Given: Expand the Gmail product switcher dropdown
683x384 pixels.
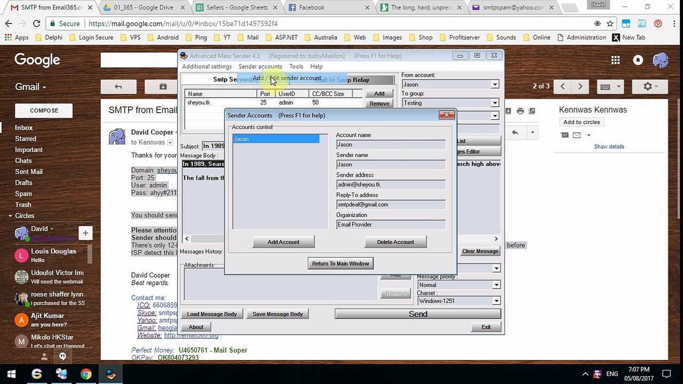Looking at the screenshot, I should pyautogui.click(x=30, y=87).
